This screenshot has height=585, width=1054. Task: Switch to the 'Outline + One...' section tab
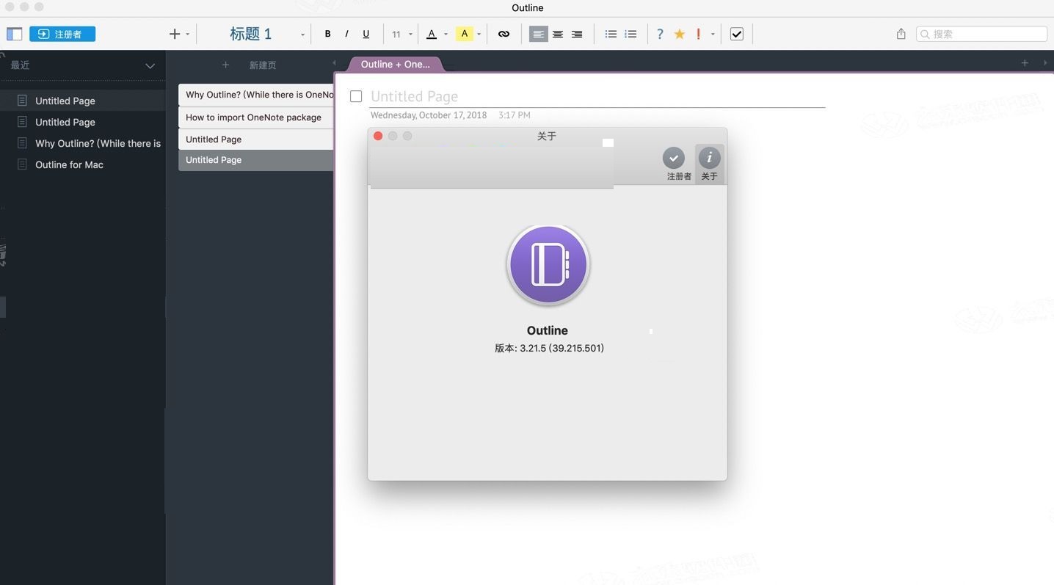[396, 65]
